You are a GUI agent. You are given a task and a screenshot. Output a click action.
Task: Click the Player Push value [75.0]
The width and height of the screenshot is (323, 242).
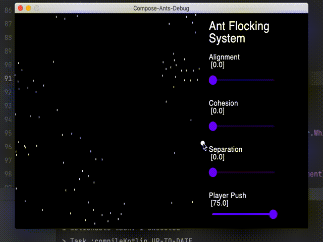pos(220,203)
